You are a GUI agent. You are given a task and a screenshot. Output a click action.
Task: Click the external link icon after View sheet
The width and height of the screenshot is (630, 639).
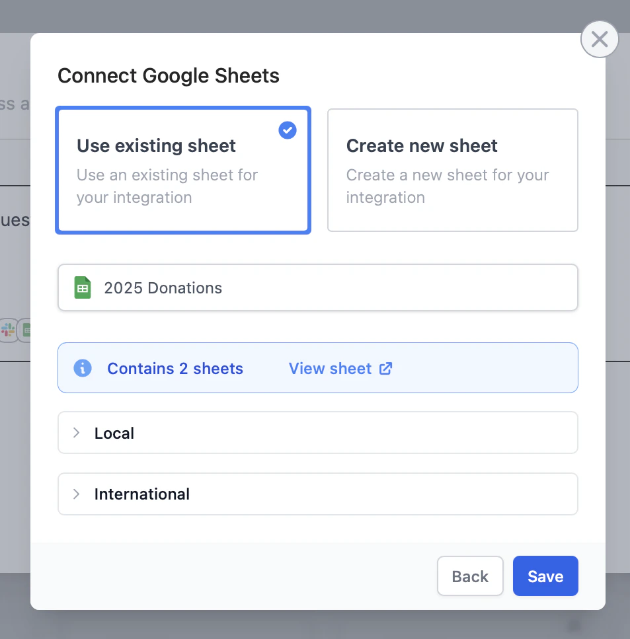386,369
